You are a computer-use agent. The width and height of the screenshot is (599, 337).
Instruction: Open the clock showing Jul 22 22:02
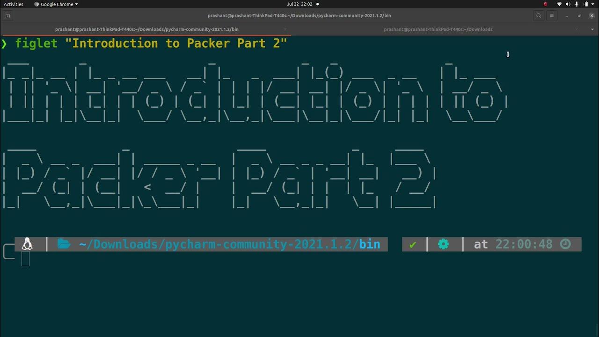[x=299, y=4]
